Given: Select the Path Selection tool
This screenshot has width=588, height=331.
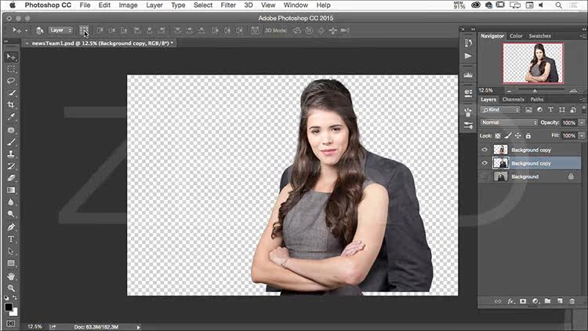Looking at the screenshot, I should click(x=11, y=251).
